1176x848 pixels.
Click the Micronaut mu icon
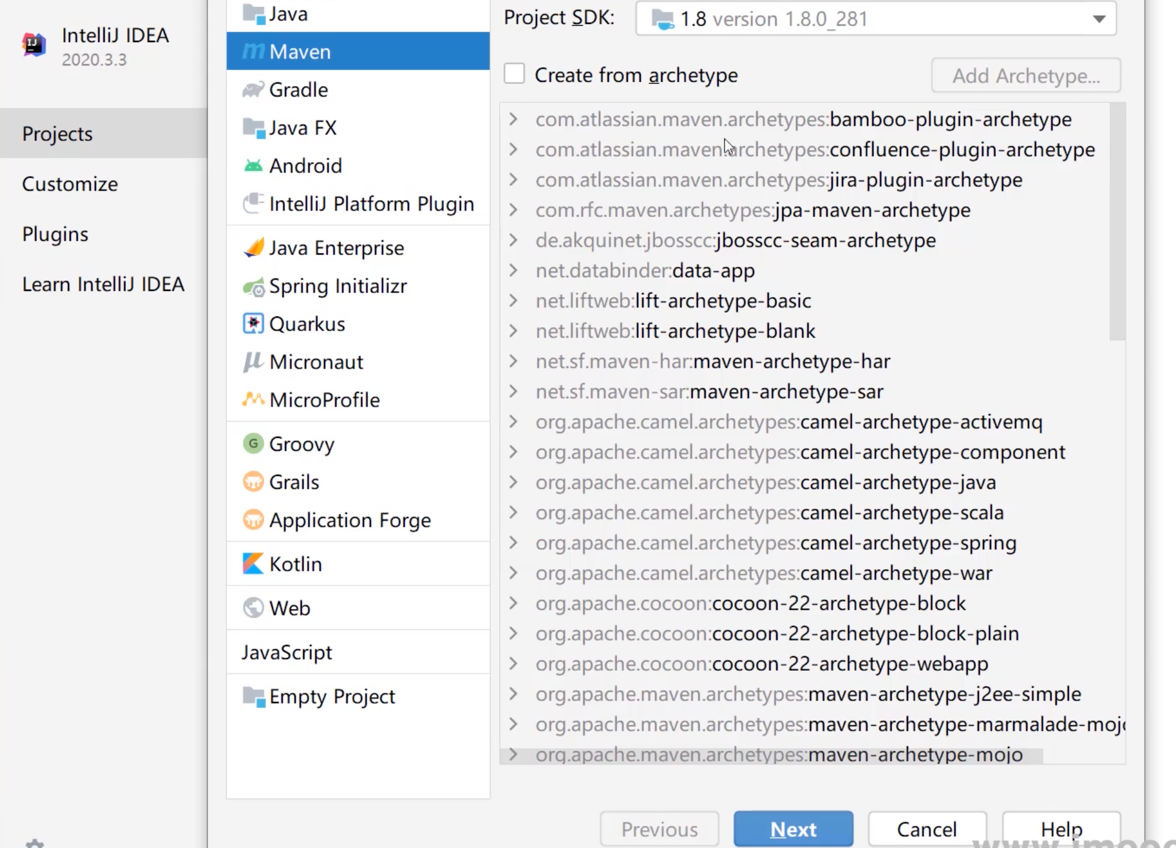pos(253,362)
